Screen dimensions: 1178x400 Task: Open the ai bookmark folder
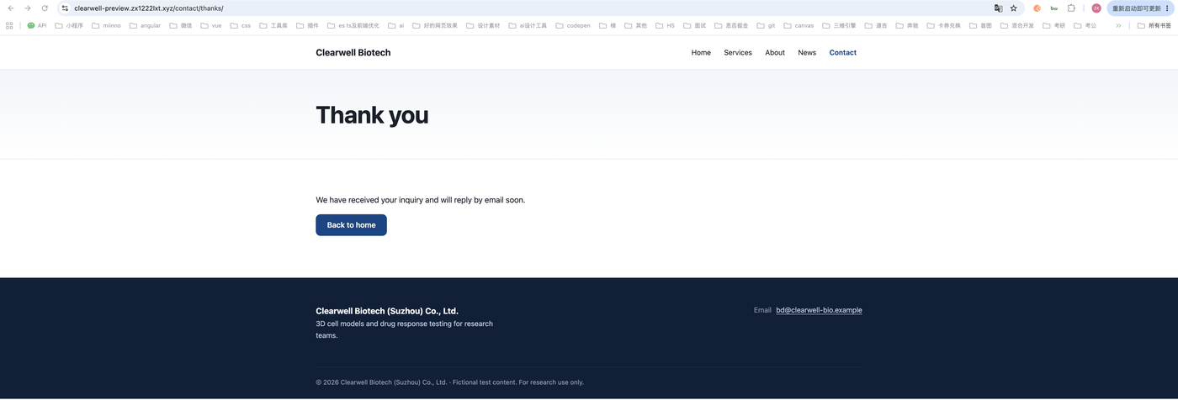pos(395,25)
